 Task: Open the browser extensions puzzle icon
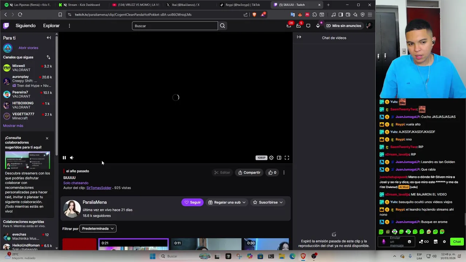[315, 15]
